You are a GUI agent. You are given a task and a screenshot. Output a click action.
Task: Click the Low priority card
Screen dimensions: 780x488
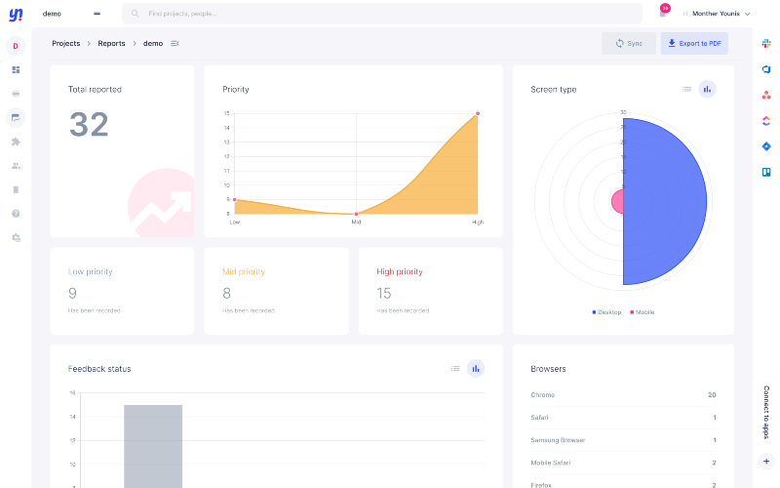(x=122, y=291)
